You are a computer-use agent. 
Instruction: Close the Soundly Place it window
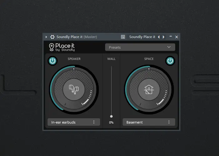click(176, 37)
